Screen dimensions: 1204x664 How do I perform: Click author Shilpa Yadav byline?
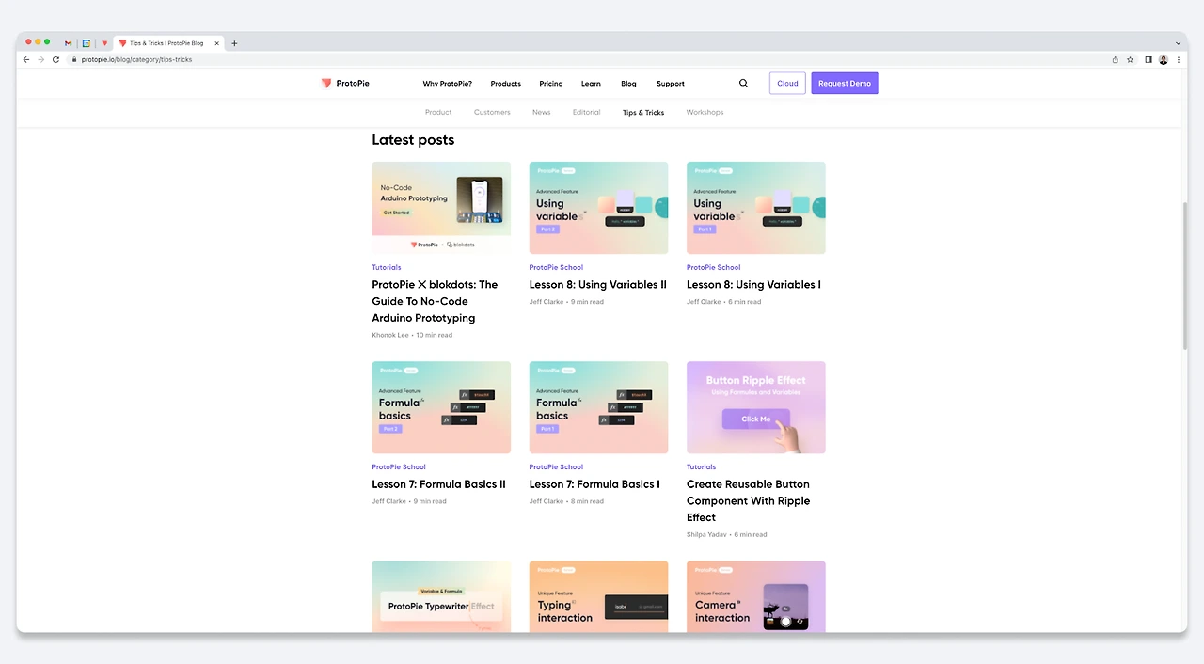(706, 534)
